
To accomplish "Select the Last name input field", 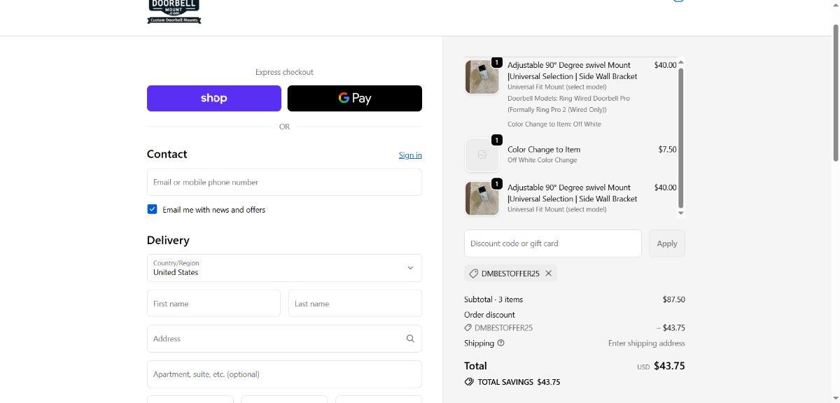I will pyautogui.click(x=355, y=304).
